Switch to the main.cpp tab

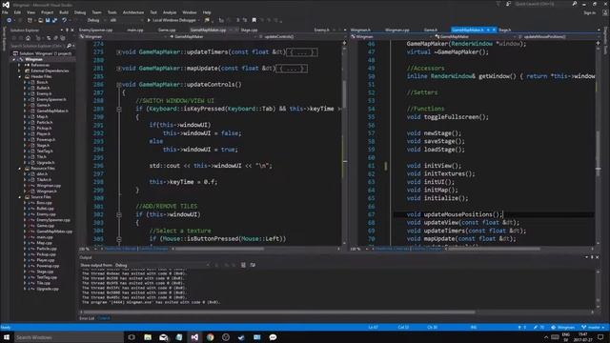click(x=135, y=30)
